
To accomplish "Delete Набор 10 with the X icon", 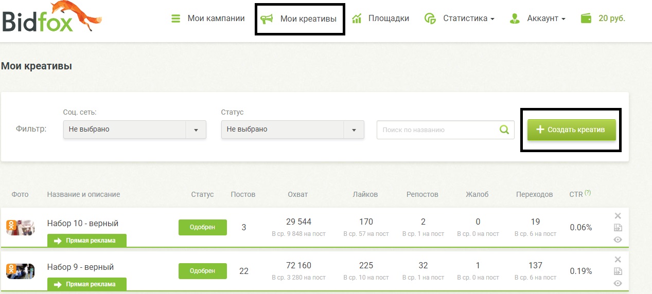I will tap(618, 216).
